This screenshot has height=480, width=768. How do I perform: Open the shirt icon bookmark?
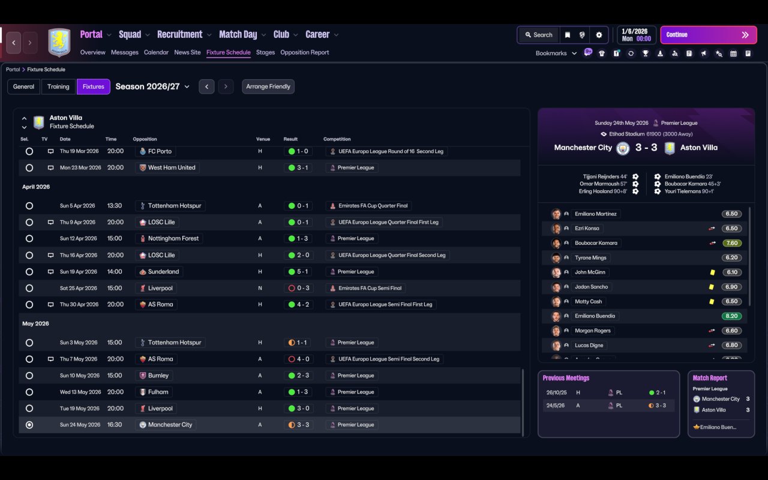(x=602, y=53)
